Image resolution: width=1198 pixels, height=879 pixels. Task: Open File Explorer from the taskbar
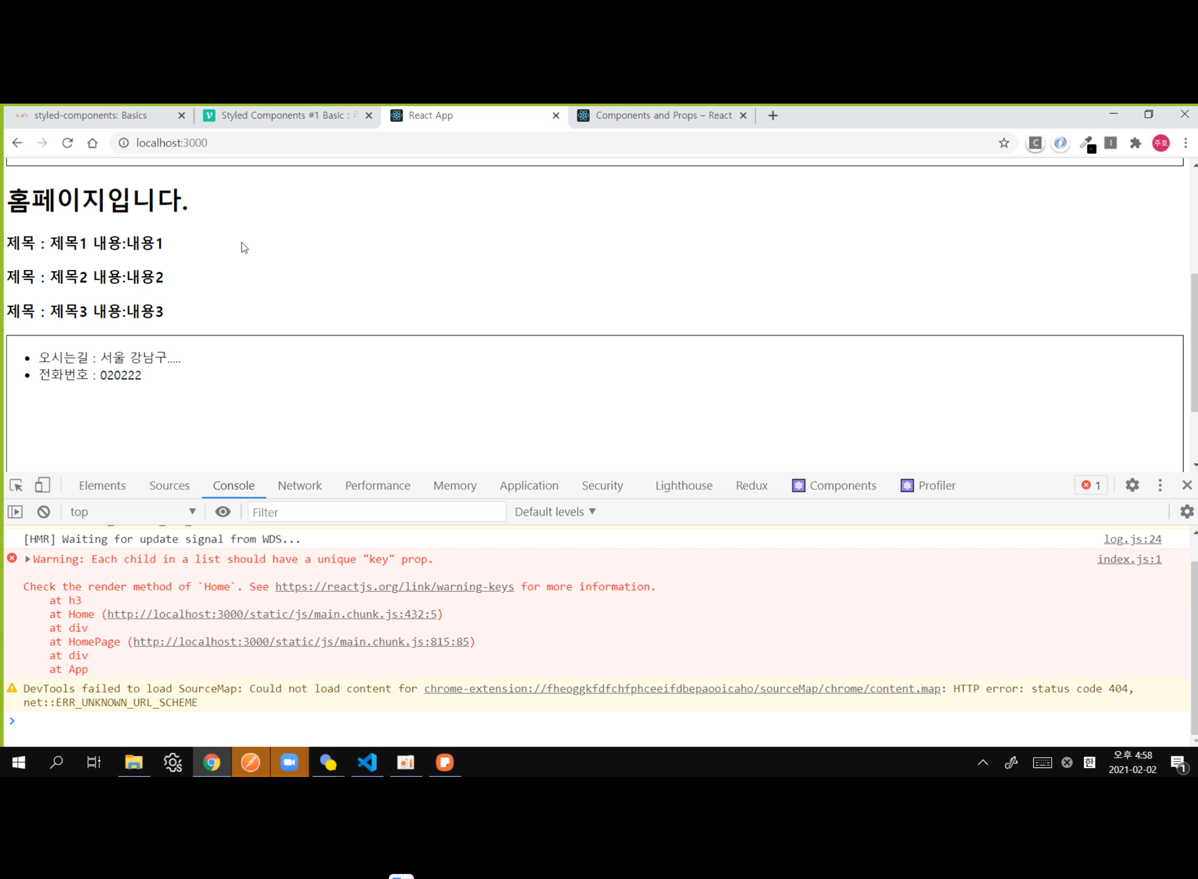133,762
